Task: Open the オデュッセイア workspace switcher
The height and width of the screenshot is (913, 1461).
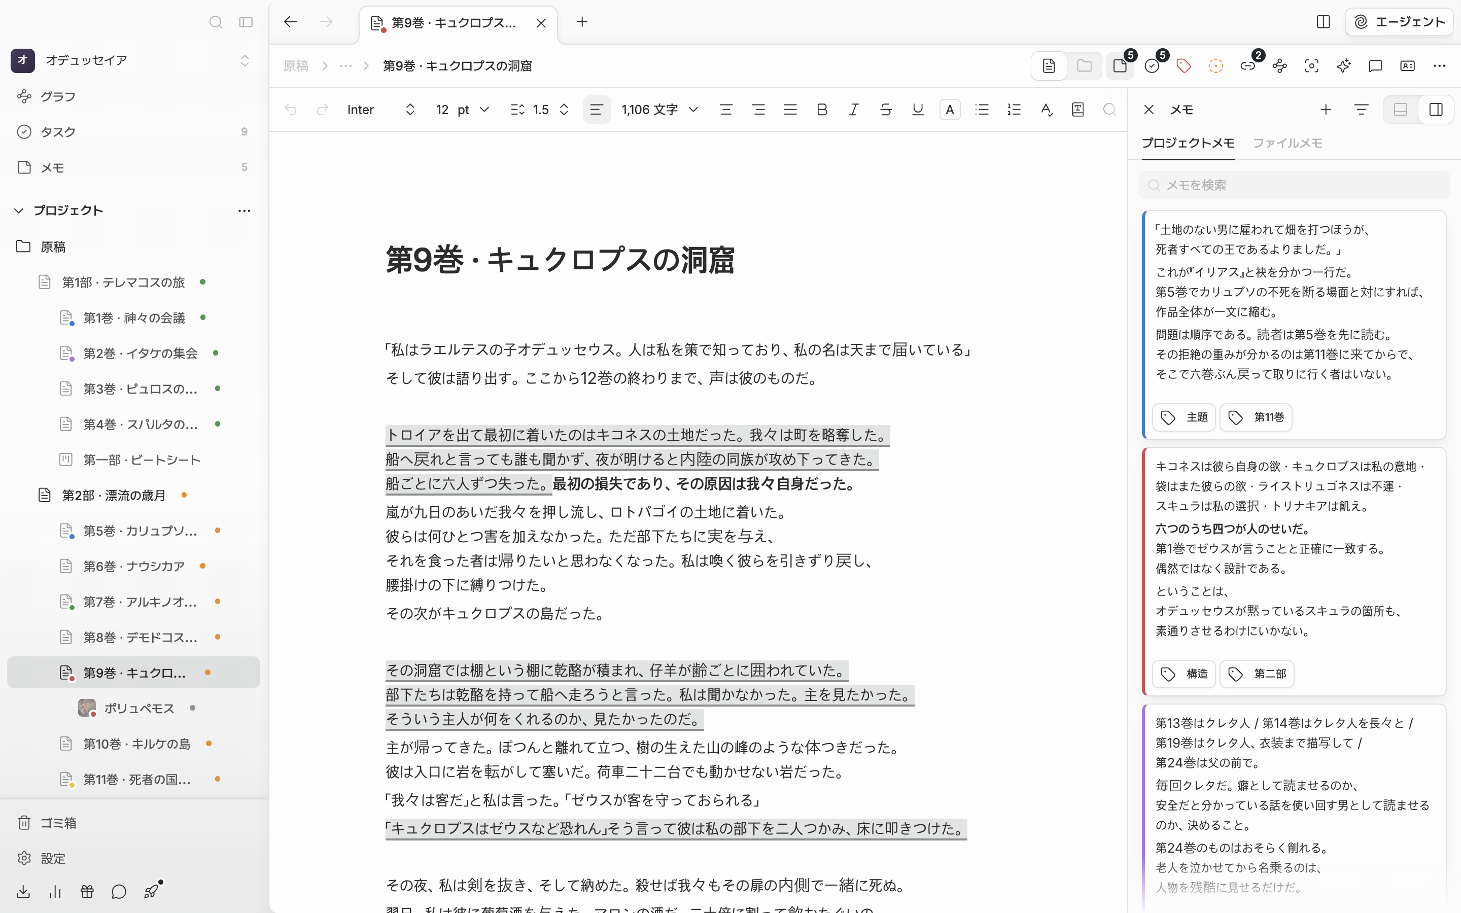Action: coord(130,60)
